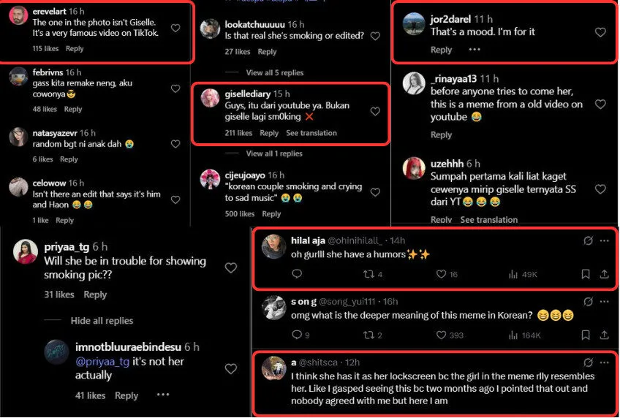The height and width of the screenshot is (418, 620).
Task: Open more menu on hilal aja's tweet
Action: (604, 240)
